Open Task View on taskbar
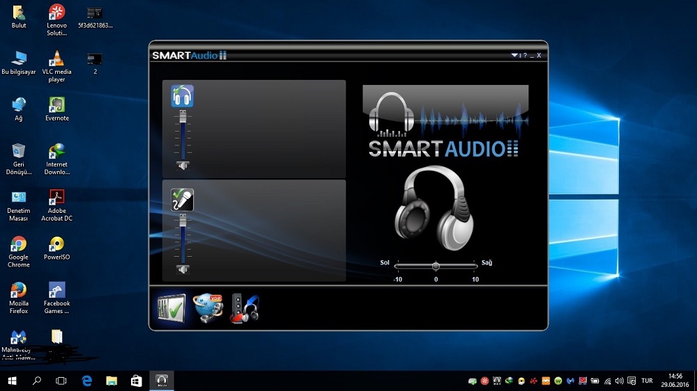Screen dimensions: 697x391 (x=61, y=381)
